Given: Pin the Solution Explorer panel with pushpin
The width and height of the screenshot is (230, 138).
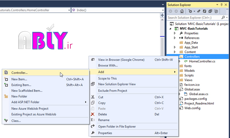Looking at the screenshot, I should tap(222, 5).
